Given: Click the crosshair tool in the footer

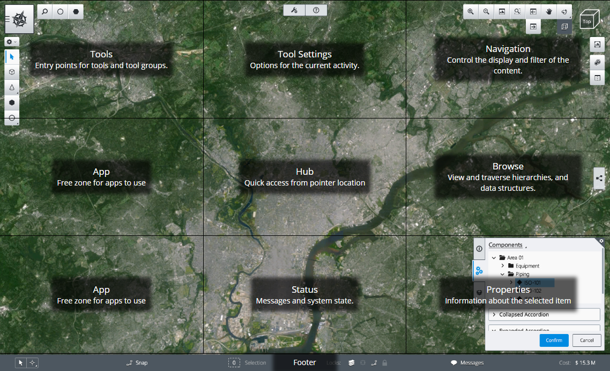Looking at the screenshot, I should point(33,363).
